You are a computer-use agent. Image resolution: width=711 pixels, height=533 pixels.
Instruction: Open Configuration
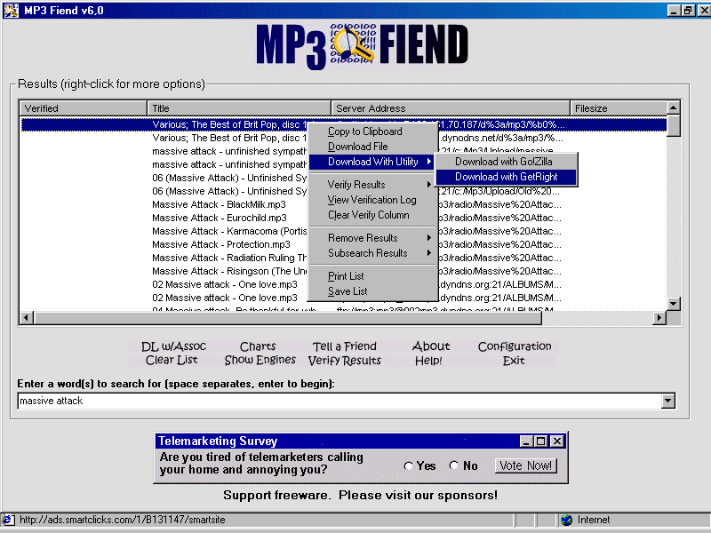coord(515,346)
